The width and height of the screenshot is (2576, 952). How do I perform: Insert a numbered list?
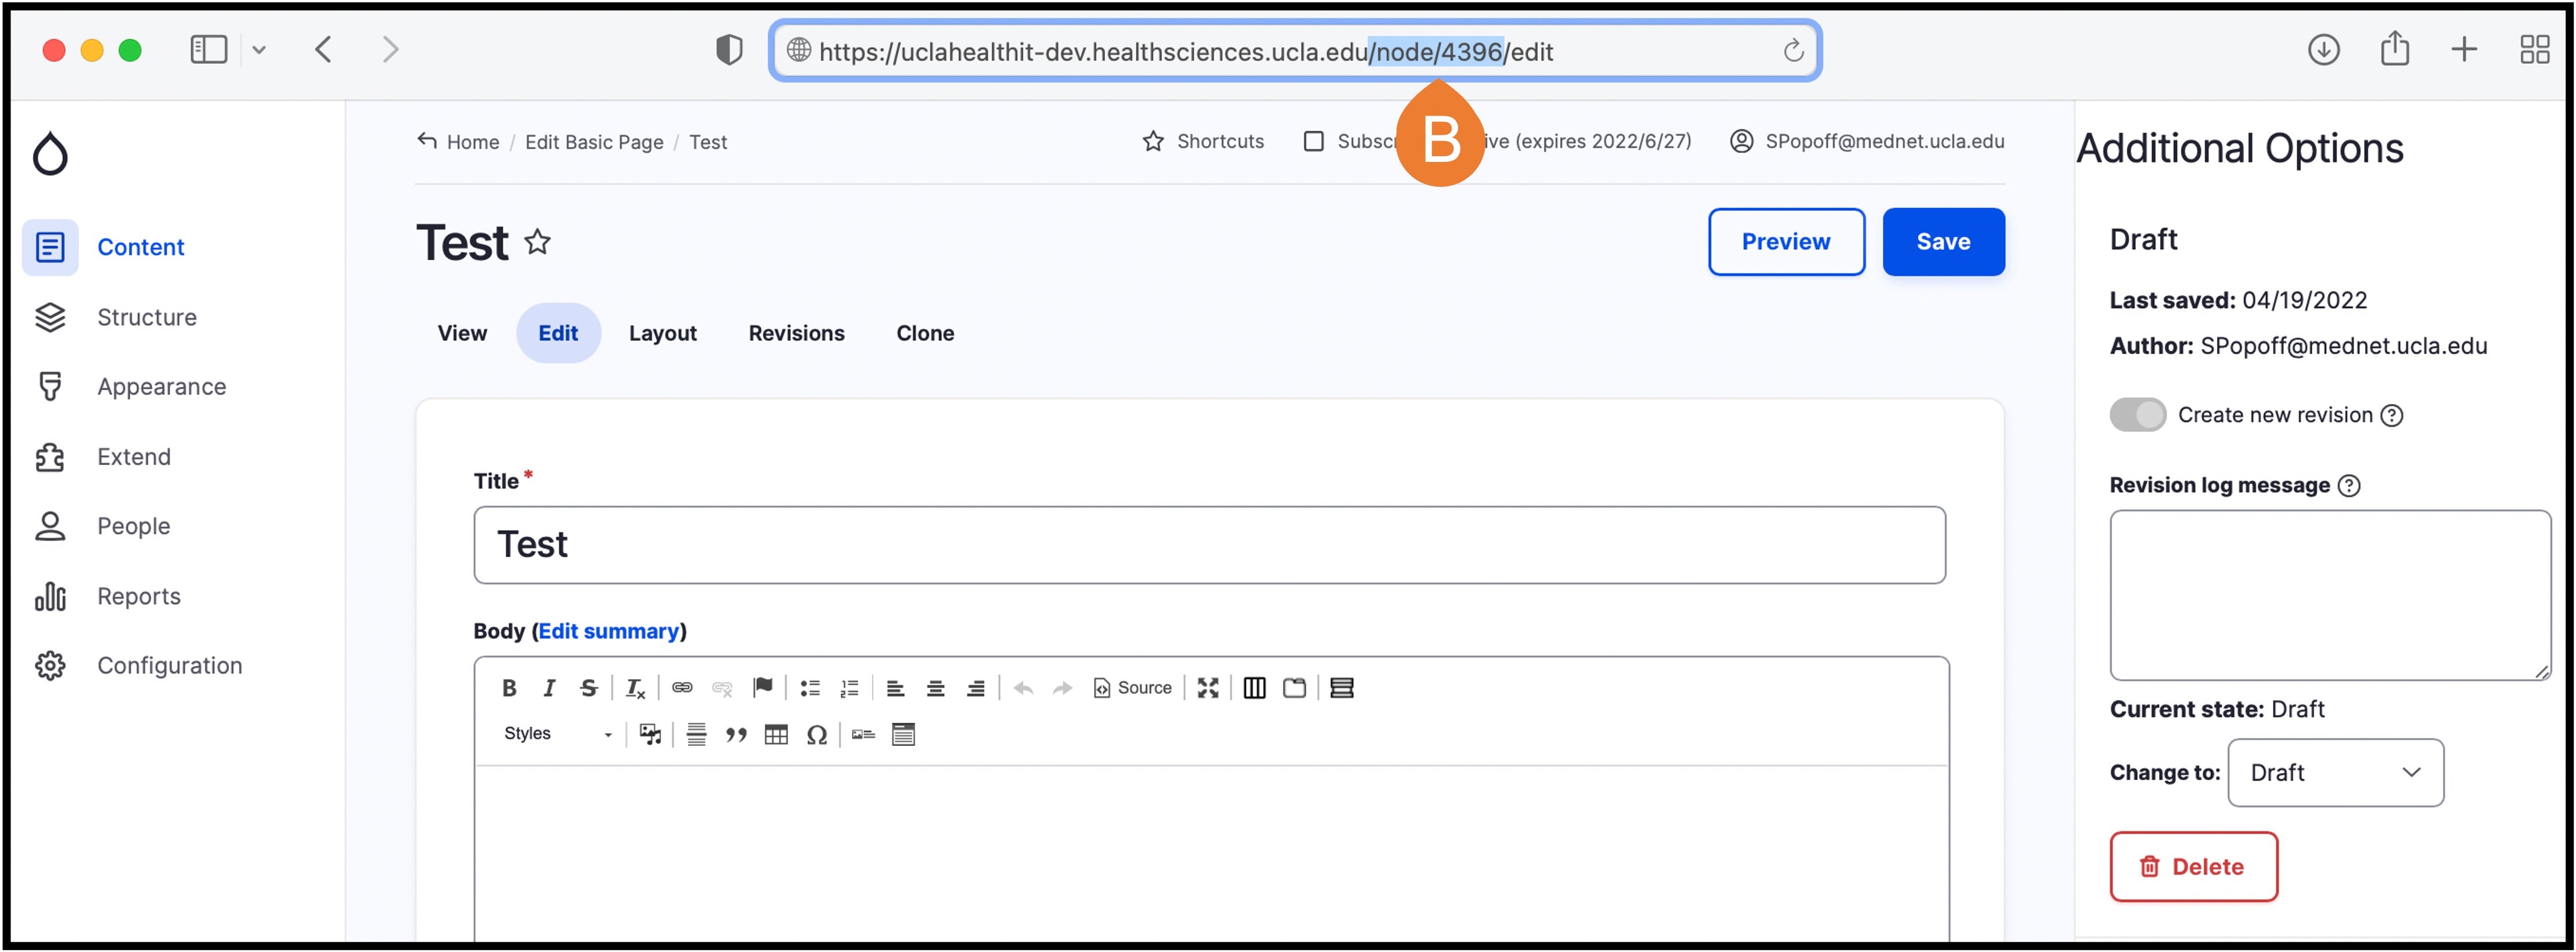pos(849,688)
